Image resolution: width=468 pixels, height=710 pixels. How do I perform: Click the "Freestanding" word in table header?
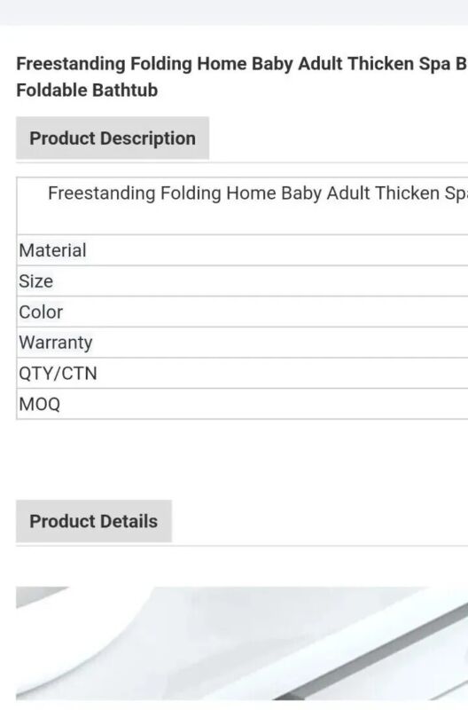pos(102,193)
